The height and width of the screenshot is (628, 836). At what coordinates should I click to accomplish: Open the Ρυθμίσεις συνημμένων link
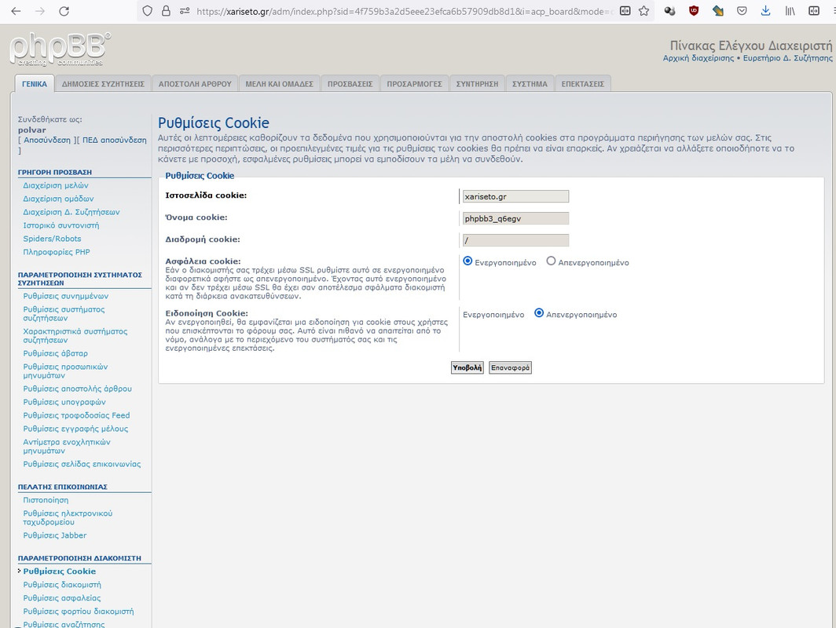click(x=65, y=296)
